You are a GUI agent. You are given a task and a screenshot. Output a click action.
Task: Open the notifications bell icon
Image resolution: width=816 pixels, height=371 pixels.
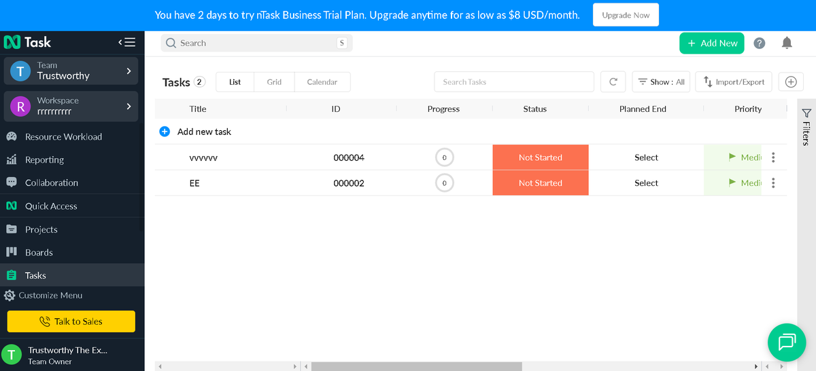coord(787,43)
